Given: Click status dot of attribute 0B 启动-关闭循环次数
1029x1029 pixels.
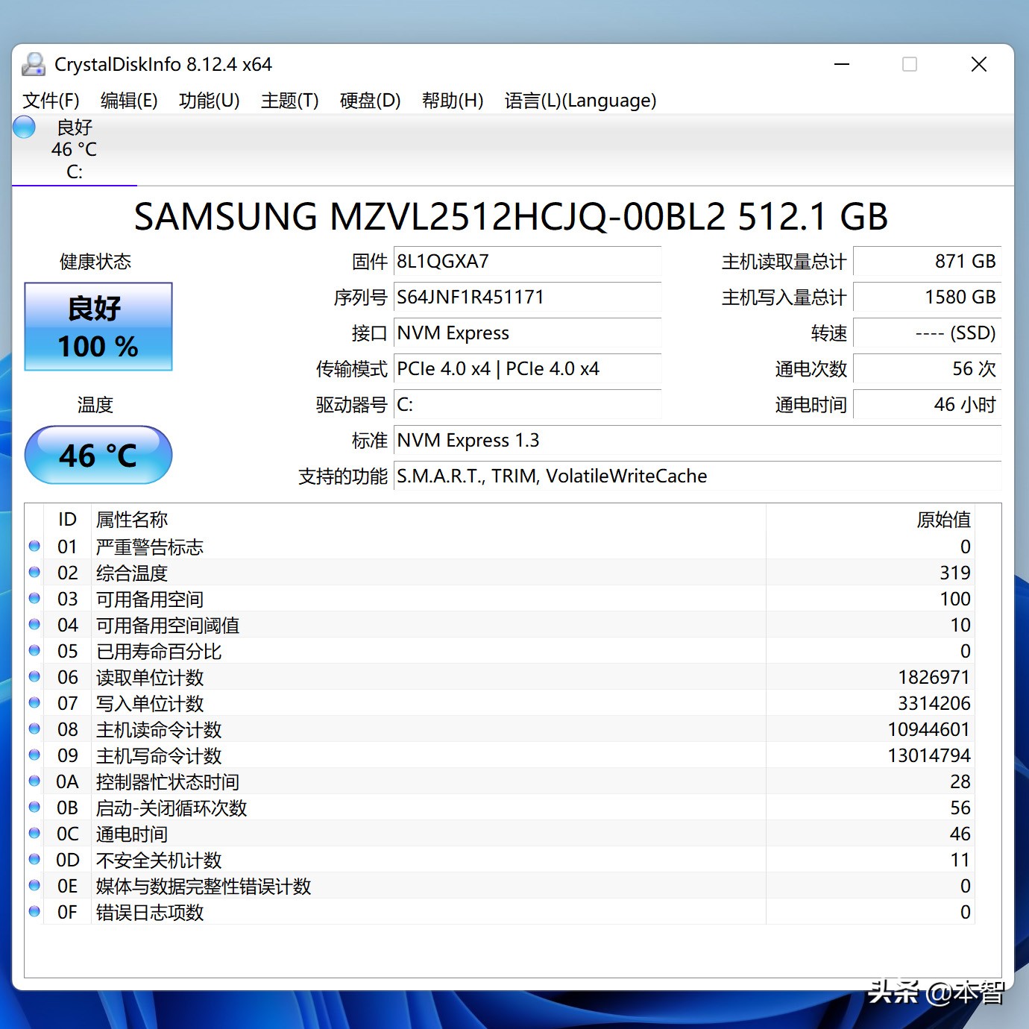Looking at the screenshot, I should click(34, 808).
